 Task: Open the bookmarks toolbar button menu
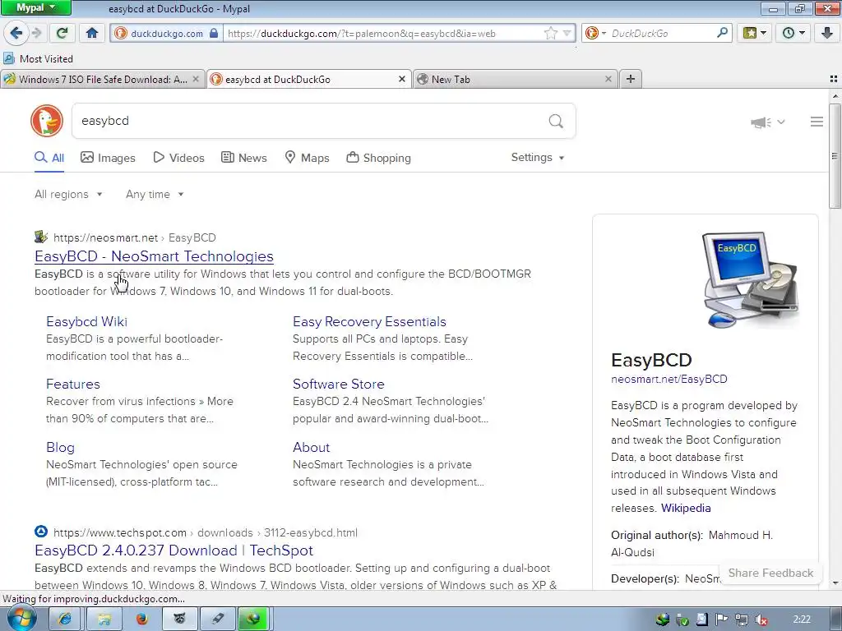pyautogui.click(x=755, y=33)
